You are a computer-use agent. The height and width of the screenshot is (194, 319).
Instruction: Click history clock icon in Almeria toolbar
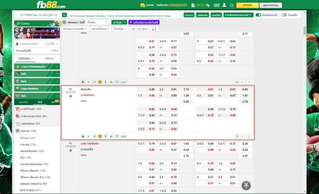[x=117, y=136]
